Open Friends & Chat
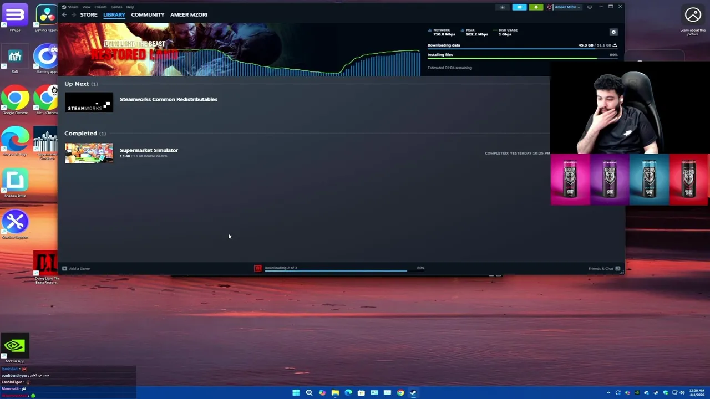 (x=601, y=268)
